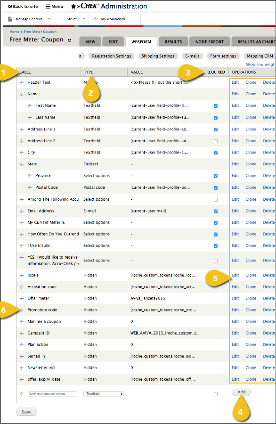This screenshot has width=276, height=424.
Task: Grab the drag handle for Postal Code
Action: pyautogui.click(x=30, y=188)
